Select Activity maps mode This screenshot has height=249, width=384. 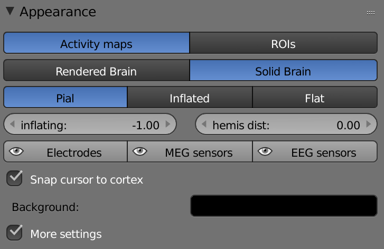97,43
